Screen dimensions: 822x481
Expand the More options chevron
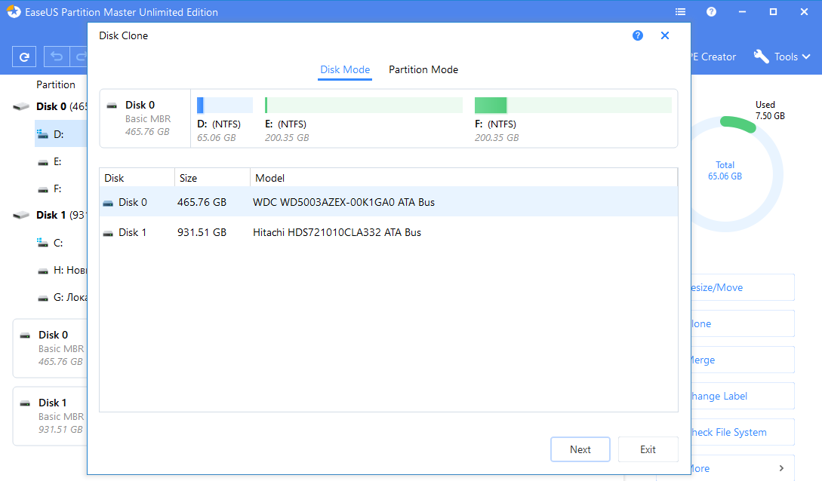click(x=781, y=468)
